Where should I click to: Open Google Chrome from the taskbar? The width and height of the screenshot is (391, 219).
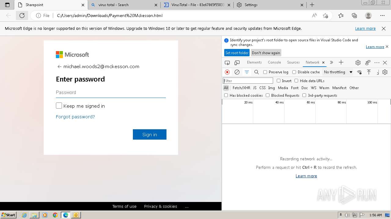pos(55,215)
